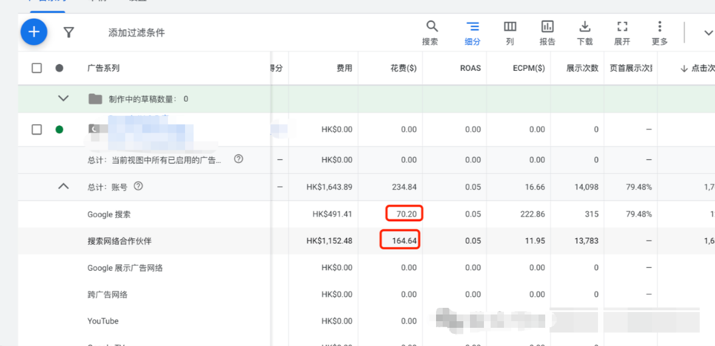
Task: Collapse the 制作中的草稿数量 drafts row
Action: pyautogui.click(x=64, y=98)
